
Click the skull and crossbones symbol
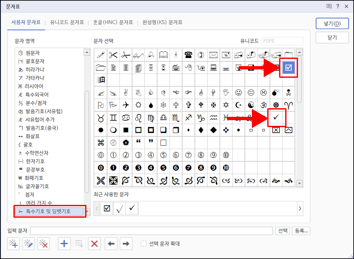[x=288, y=93]
